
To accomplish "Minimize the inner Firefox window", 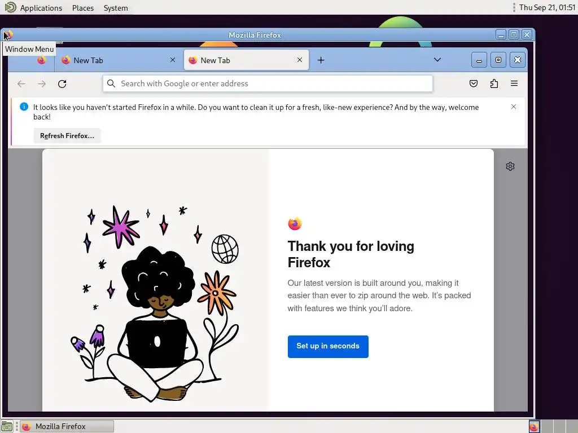I will 479,60.
